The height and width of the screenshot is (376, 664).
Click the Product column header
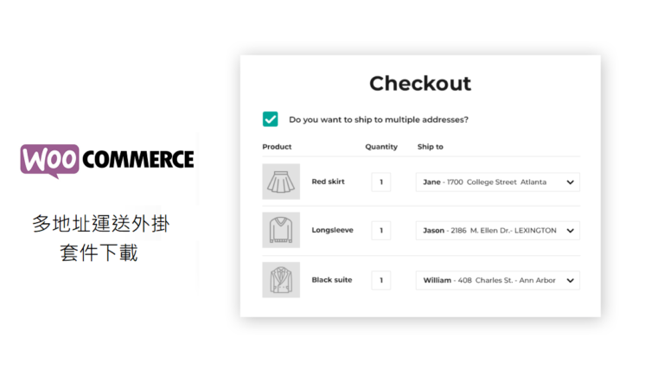click(x=277, y=147)
